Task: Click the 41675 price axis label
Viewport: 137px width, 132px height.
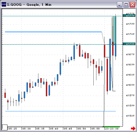Action: [x=130, y=54]
